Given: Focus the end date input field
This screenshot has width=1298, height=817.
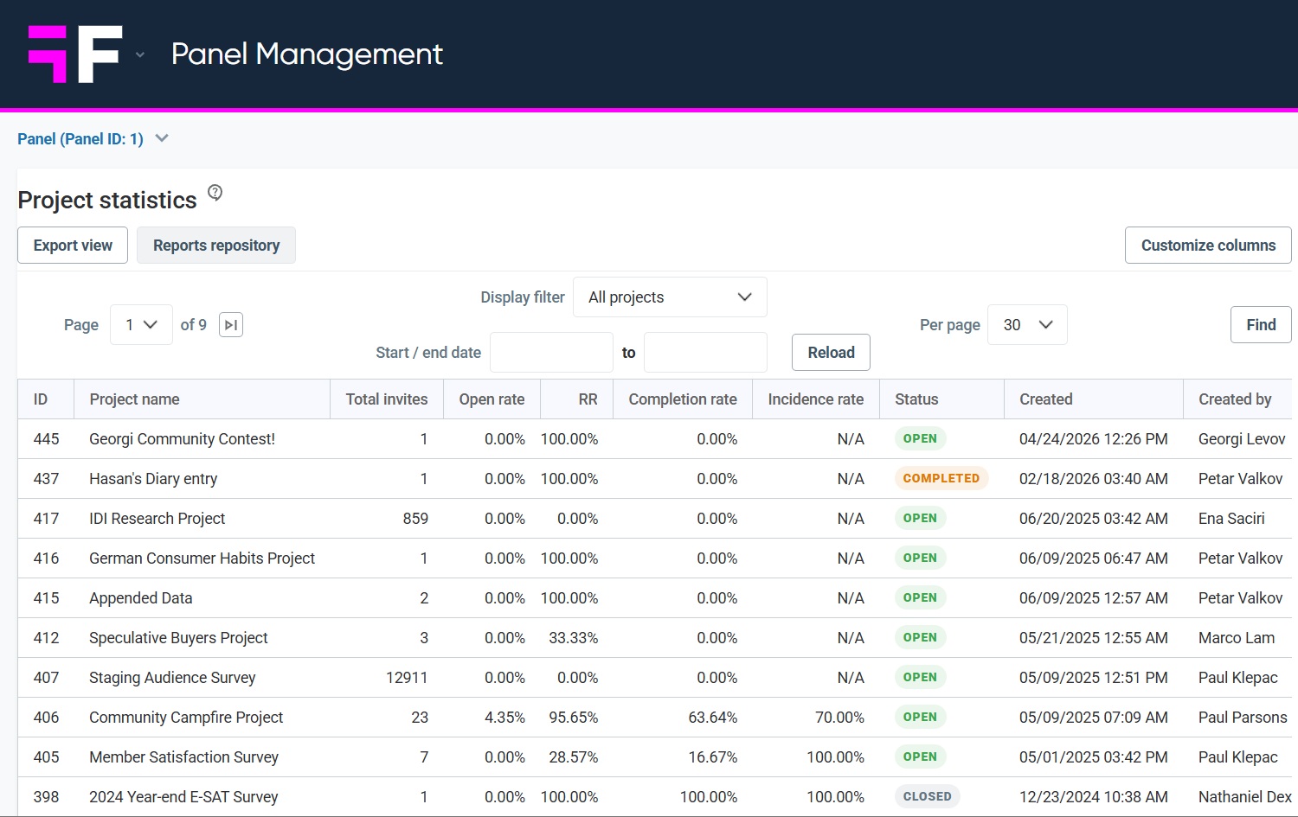Looking at the screenshot, I should coord(705,353).
